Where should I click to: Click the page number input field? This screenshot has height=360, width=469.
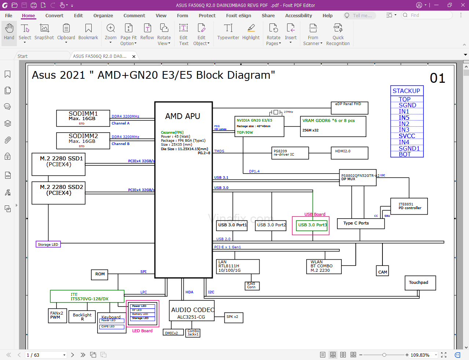[x=43, y=355]
